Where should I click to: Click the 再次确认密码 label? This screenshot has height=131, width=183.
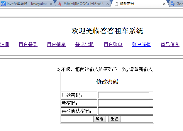click(x=77, y=111)
